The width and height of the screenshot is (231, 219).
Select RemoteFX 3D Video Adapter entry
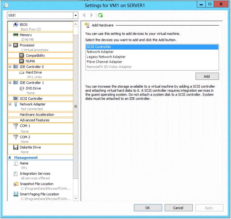pyautogui.click(x=152, y=67)
